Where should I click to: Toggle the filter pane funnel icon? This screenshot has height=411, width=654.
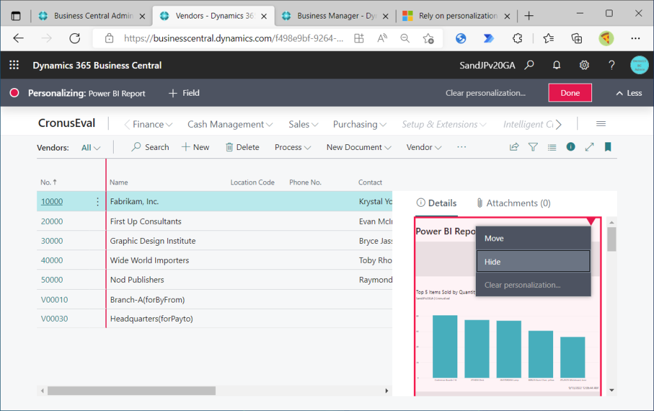pyautogui.click(x=533, y=147)
